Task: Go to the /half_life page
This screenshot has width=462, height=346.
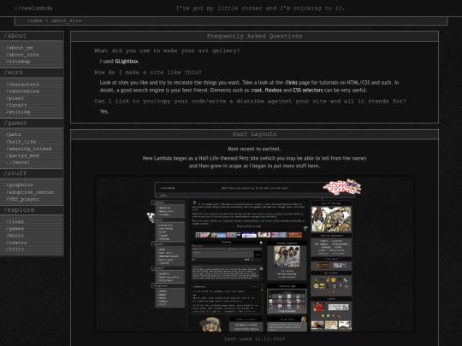Action: 21,142
